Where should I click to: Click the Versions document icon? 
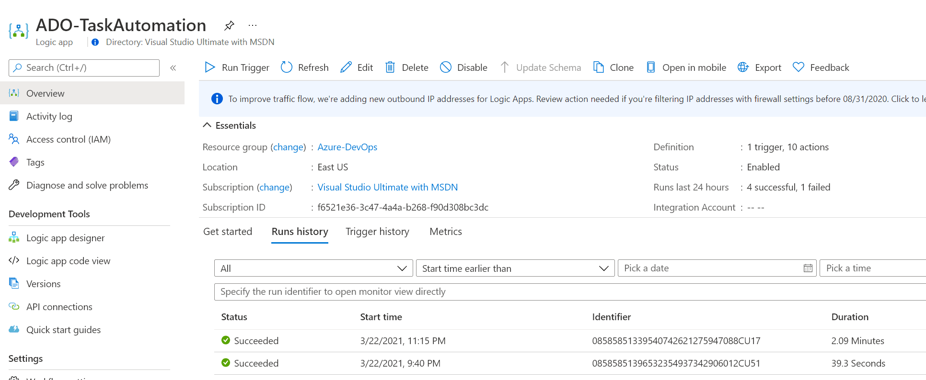[x=14, y=283]
